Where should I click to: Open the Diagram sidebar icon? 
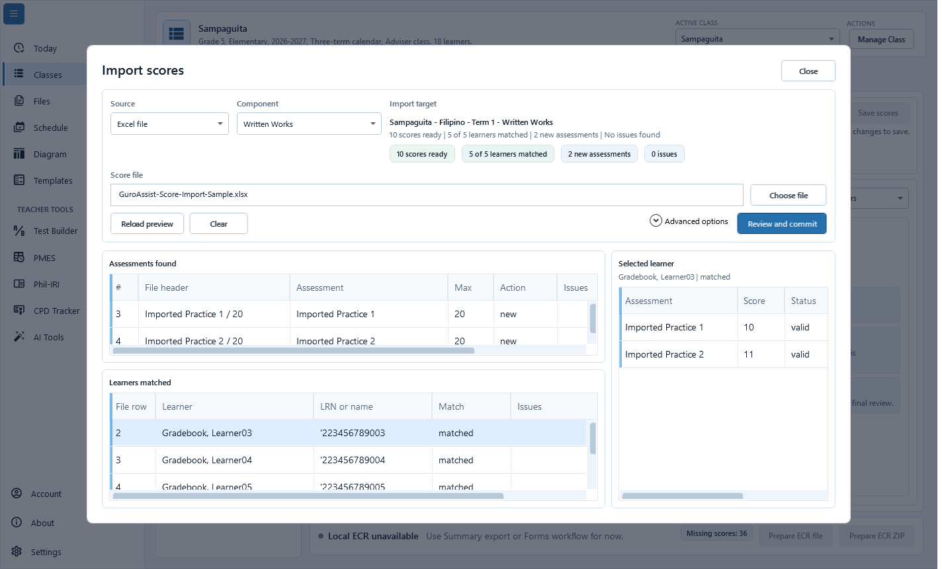click(19, 154)
